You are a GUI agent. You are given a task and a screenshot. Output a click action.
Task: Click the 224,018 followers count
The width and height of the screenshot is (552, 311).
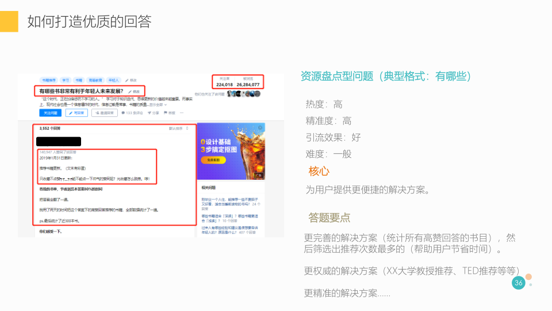pyautogui.click(x=224, y=85)
